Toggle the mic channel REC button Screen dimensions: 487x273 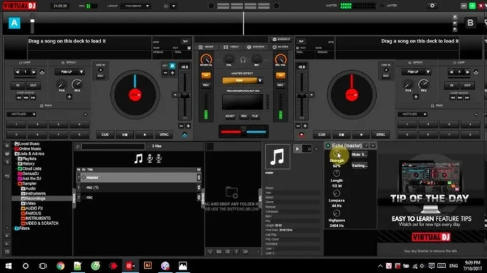click(x=281, y=85)
